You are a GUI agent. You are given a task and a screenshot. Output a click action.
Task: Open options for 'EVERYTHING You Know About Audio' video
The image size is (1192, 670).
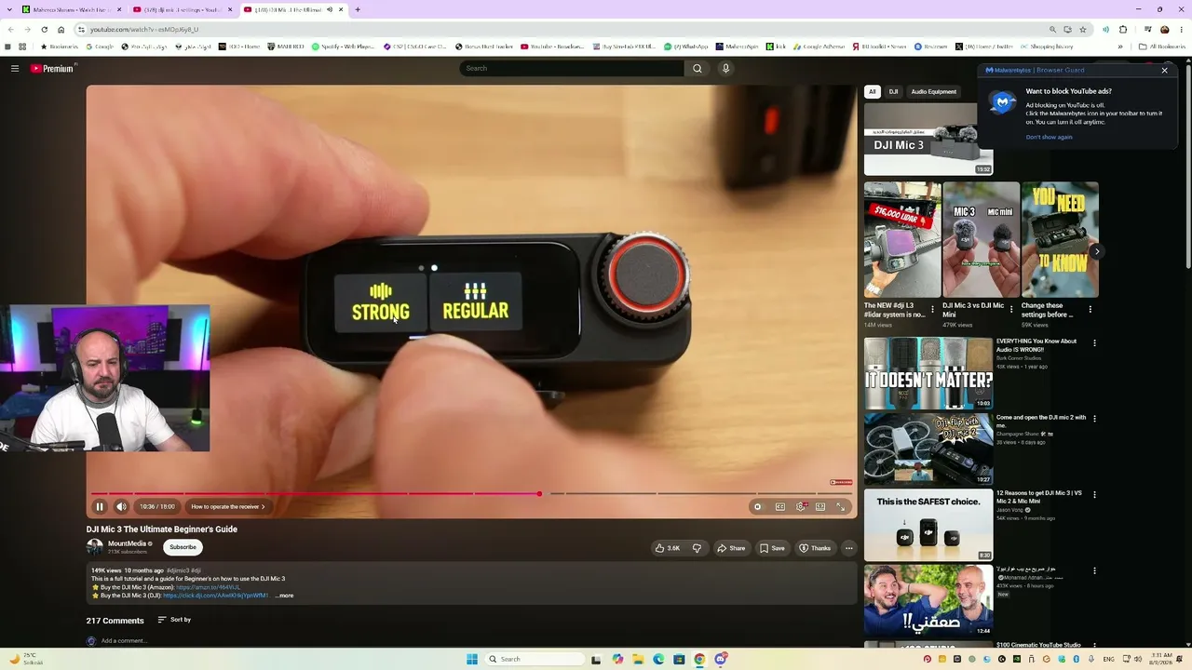[1094, 343]
